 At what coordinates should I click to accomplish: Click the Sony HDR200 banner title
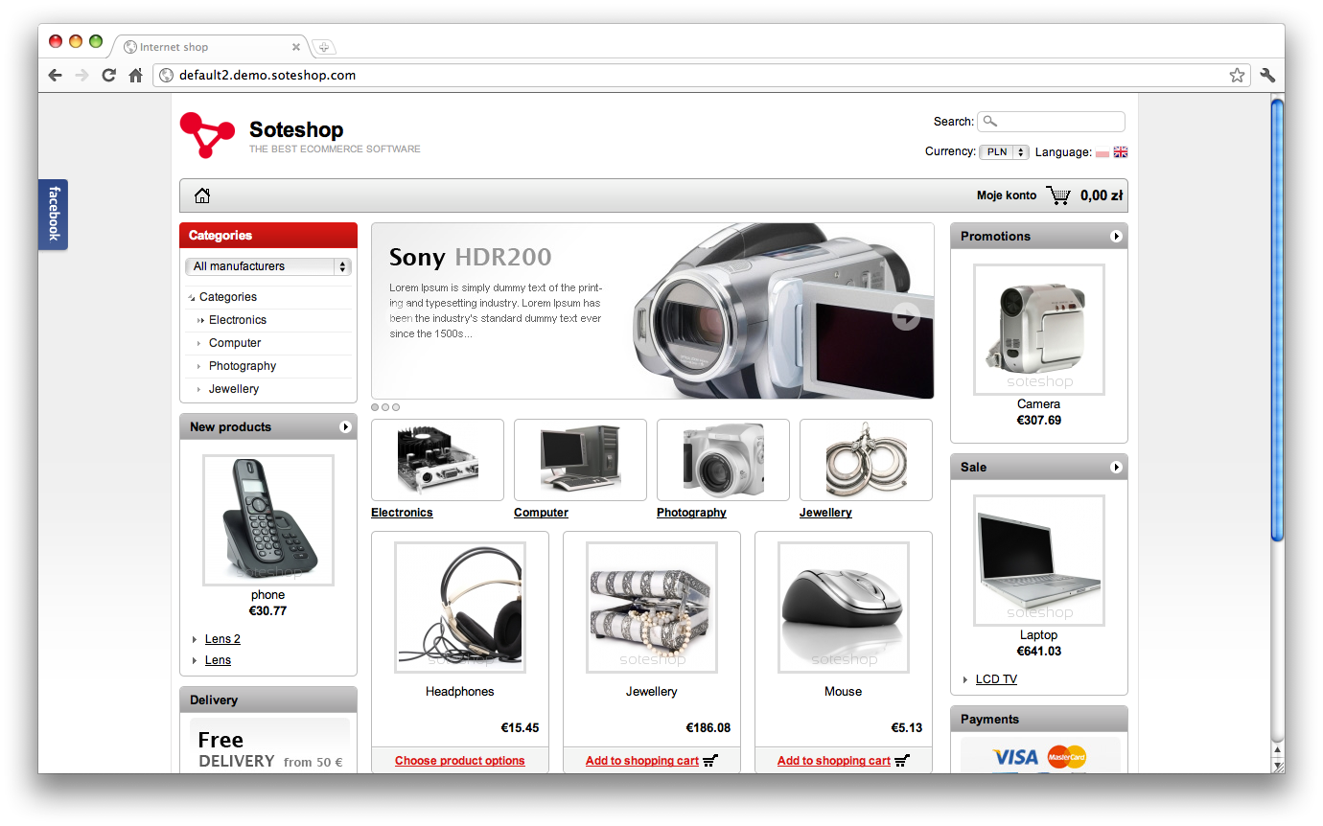(470, 257)
